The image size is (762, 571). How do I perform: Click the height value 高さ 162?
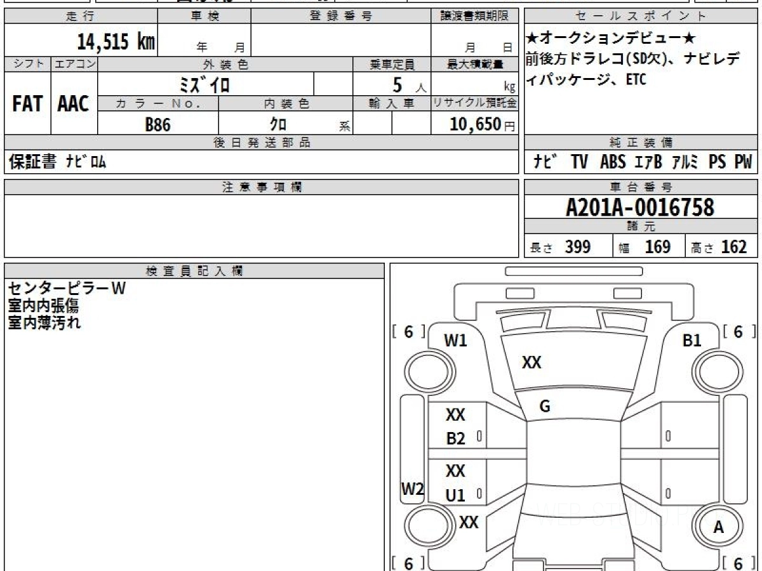(719, 247)
